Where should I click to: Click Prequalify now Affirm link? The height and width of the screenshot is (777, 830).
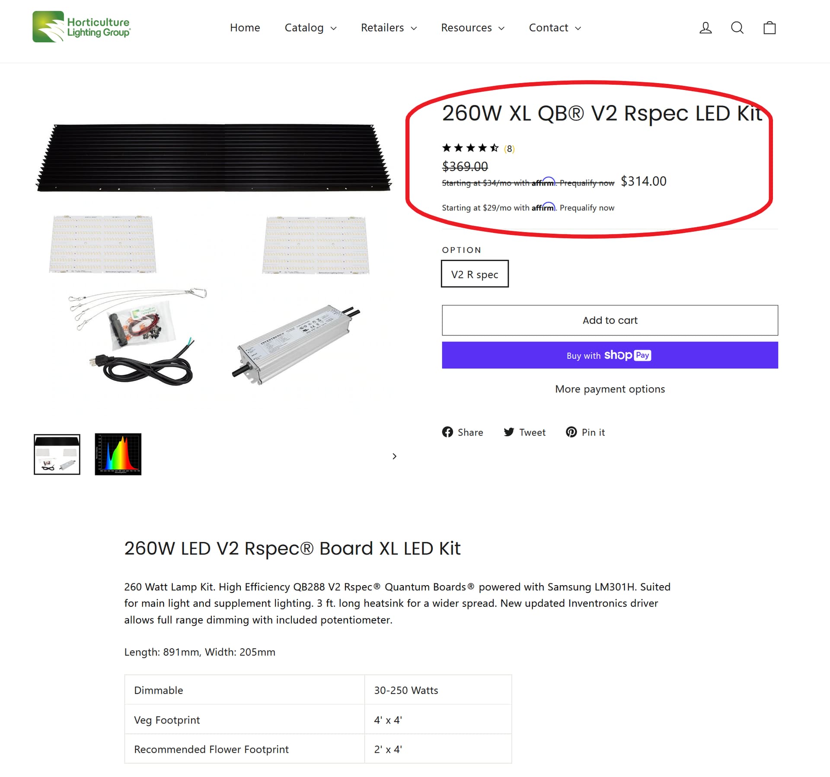pyautogui.click(x=587, y=208)
